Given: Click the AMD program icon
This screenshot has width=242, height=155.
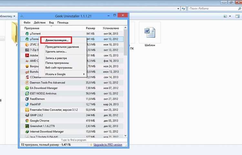Looking at the screenshot, I should point(27,61).
